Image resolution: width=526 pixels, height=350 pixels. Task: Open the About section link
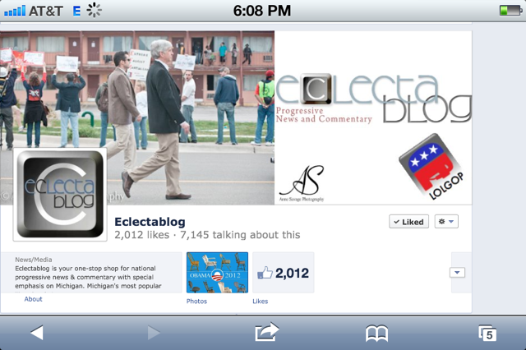[x=33, y=299]
